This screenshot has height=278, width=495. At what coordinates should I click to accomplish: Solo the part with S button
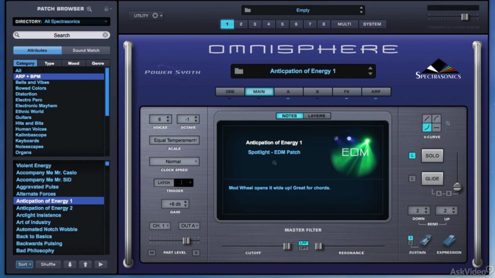[x=196, y=253]
